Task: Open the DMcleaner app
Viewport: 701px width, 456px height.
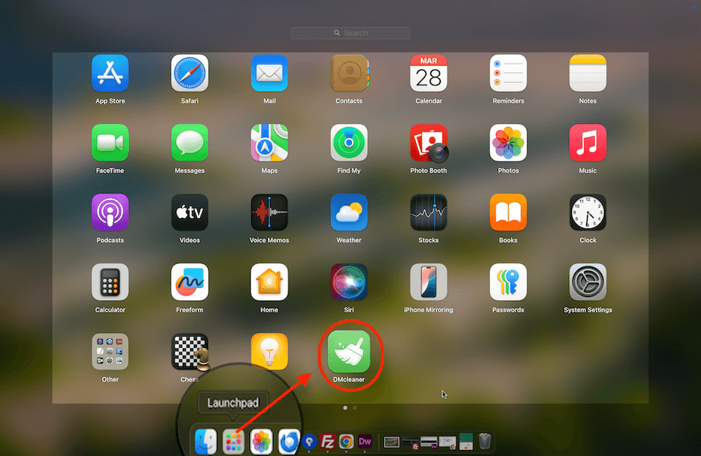Action: click(350, 355)
